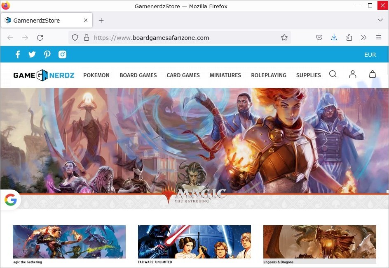Open the Facebook social link

18,54
